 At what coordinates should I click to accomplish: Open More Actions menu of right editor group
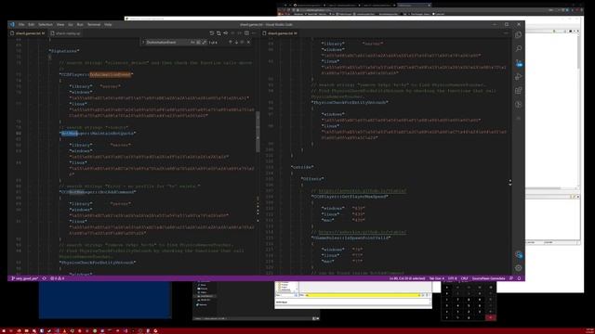click(x=506, y=33)
